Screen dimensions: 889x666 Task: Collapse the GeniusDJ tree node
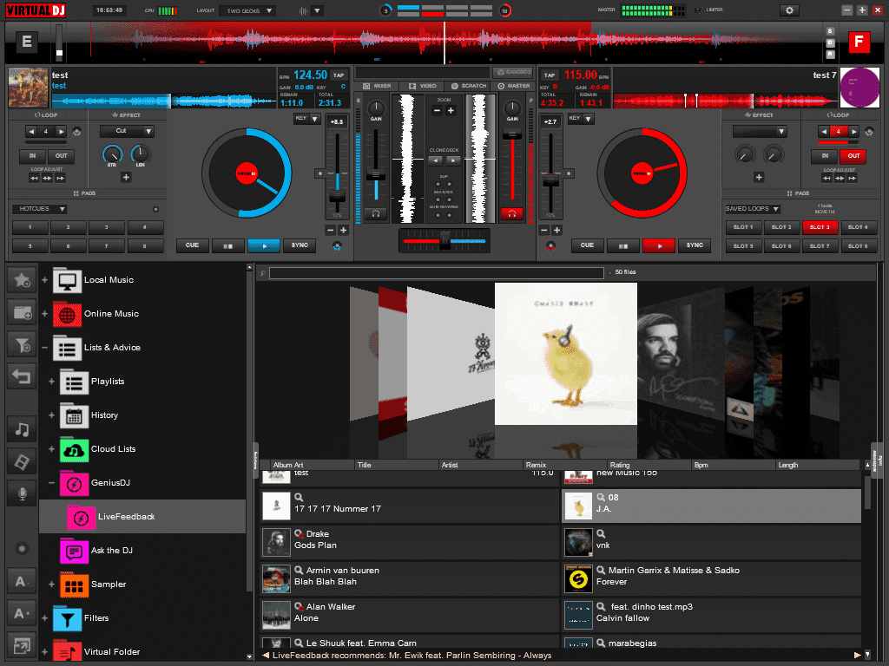coord(51,483)
